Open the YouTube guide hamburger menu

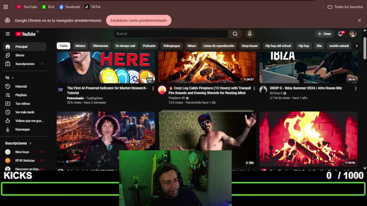point(8,34)
